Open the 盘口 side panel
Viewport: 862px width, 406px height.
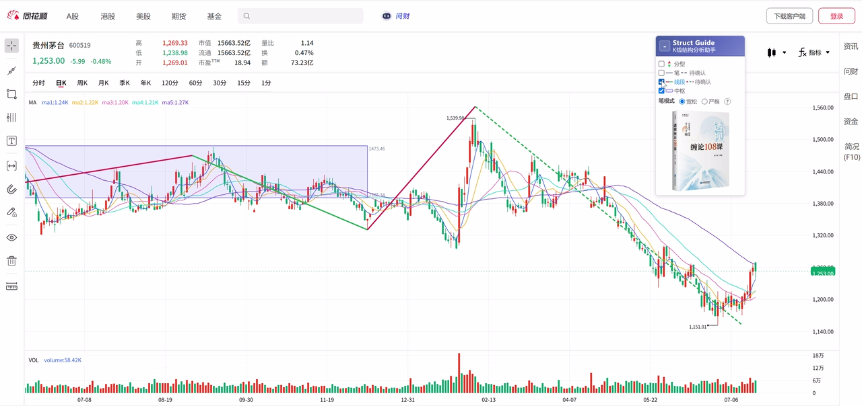[x=851, y=96]
